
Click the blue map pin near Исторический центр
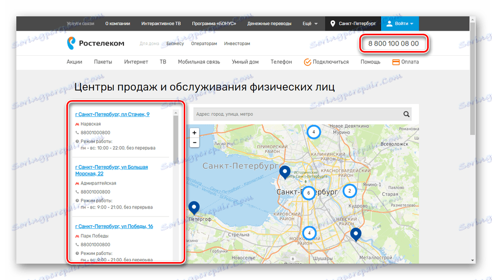[x=285, y=173]
